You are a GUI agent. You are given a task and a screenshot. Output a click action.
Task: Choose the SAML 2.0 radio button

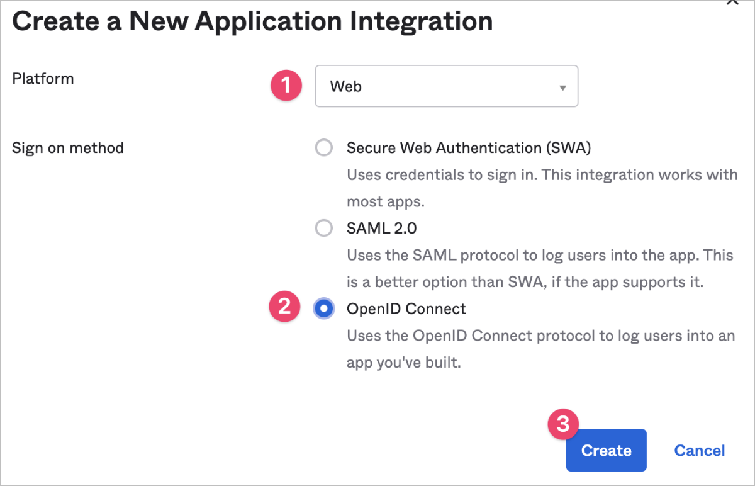click(x=323, y=228)
